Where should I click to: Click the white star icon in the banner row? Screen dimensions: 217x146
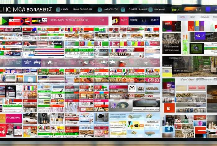[49, 62]
